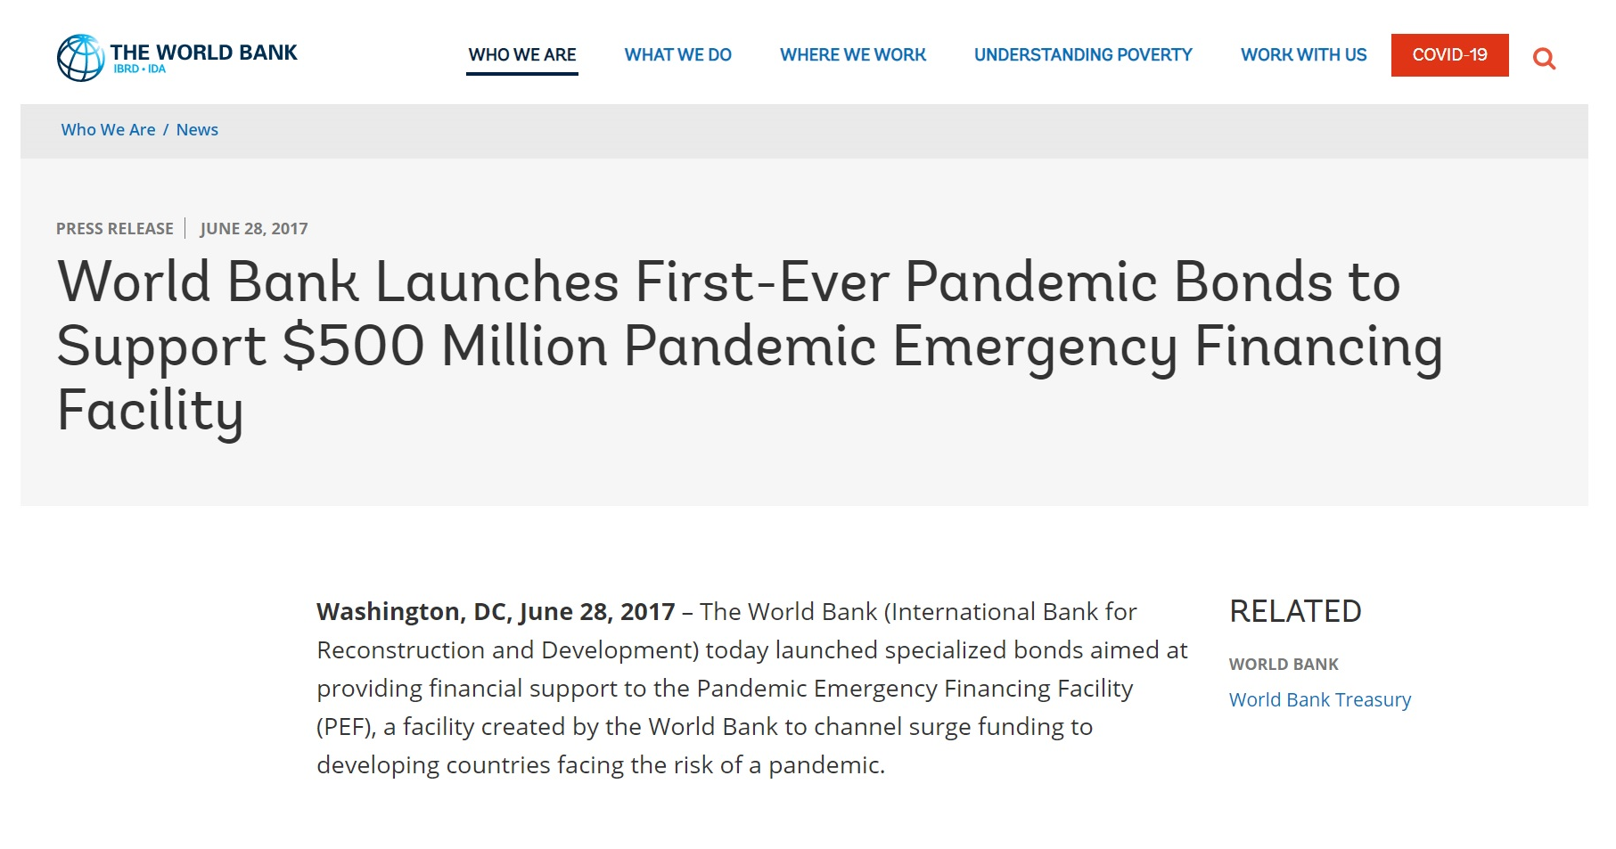
Task: Click the World Bank globe logo icon
Action: 80,58
